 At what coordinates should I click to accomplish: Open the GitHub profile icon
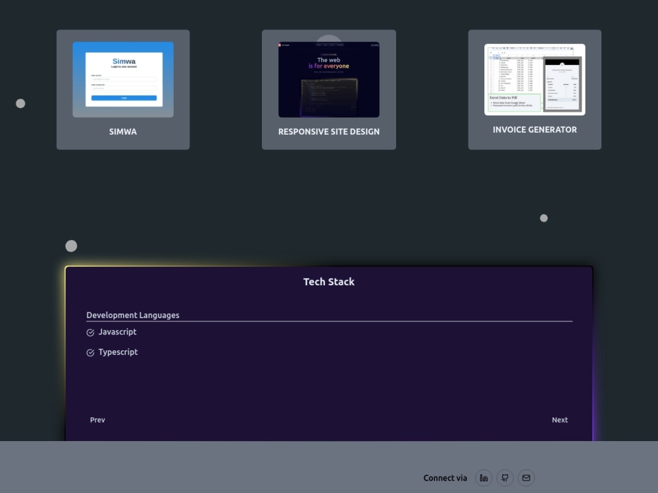point(505,478)
